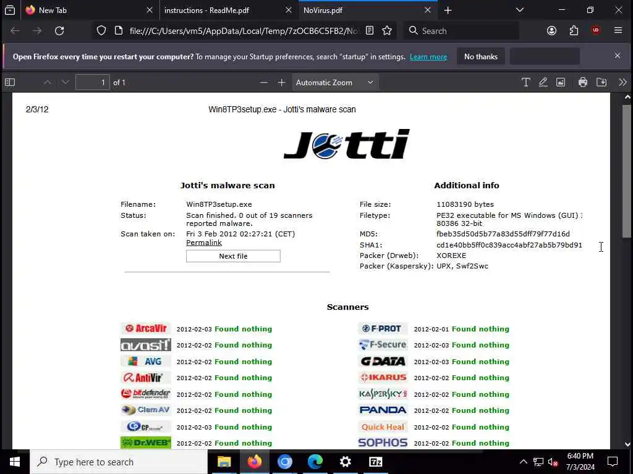This screenshot has height=474, width=633.
Task: Open 7-Zip from the taskbar
Action: coord(375,462)
